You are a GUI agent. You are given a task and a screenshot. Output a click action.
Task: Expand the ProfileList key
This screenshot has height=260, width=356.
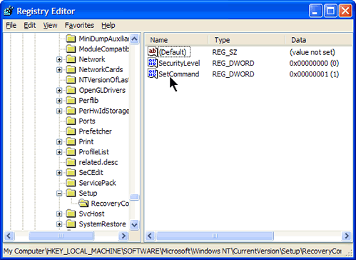[x=59, y=152]
